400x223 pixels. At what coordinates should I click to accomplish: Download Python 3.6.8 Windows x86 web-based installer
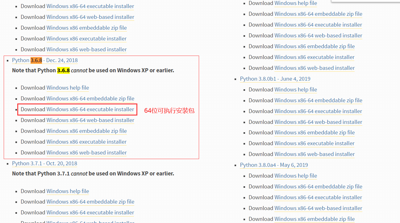[x=87, y=153]
